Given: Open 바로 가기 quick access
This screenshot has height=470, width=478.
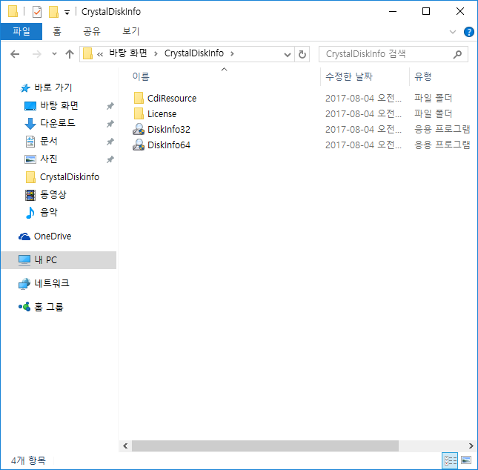Looking at the screenshot, I should pyautogui.click(x=53, y=87).
